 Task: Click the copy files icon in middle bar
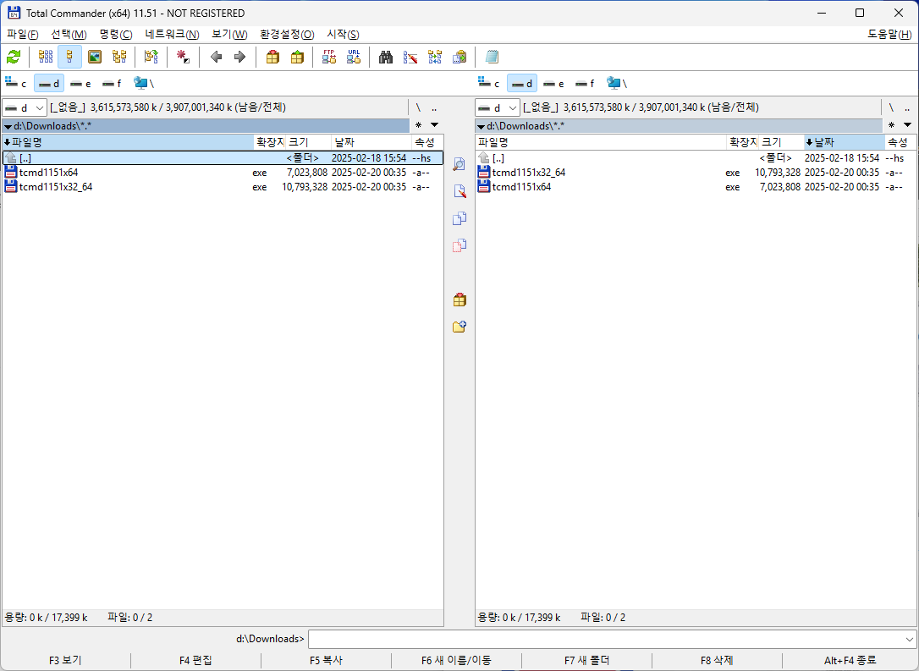459,218
